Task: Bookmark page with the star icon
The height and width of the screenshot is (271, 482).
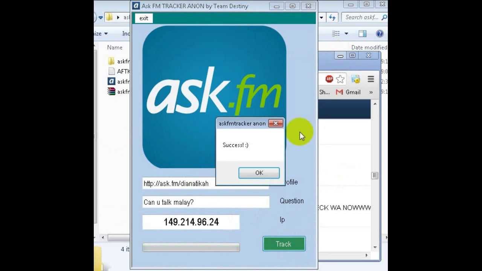Action: coord(340,79)
